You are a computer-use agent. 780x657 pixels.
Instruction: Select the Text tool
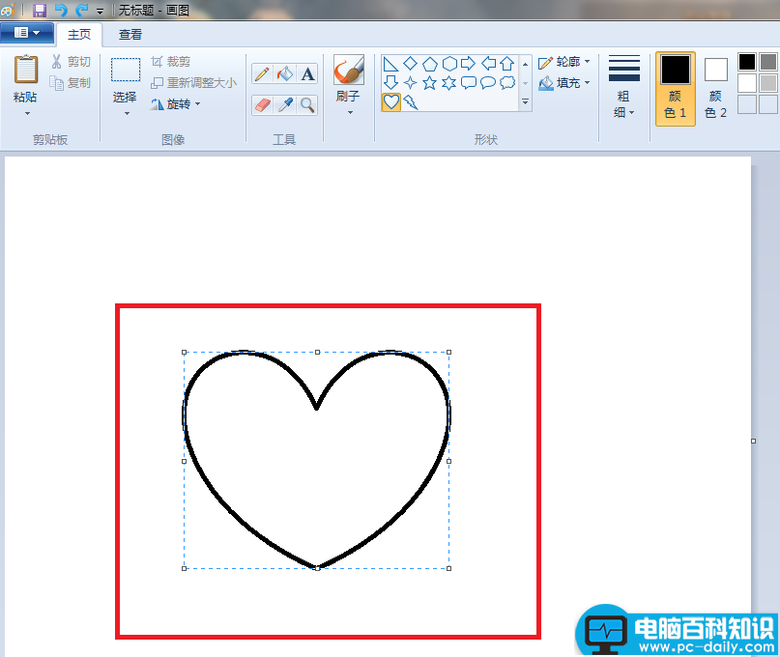307,74
